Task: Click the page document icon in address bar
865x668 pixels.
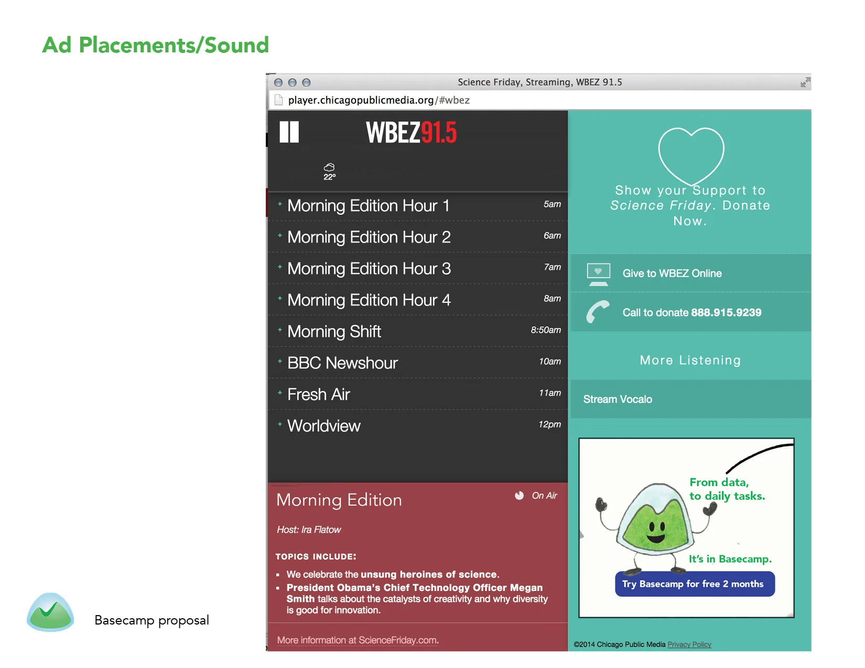Action: 278,100
